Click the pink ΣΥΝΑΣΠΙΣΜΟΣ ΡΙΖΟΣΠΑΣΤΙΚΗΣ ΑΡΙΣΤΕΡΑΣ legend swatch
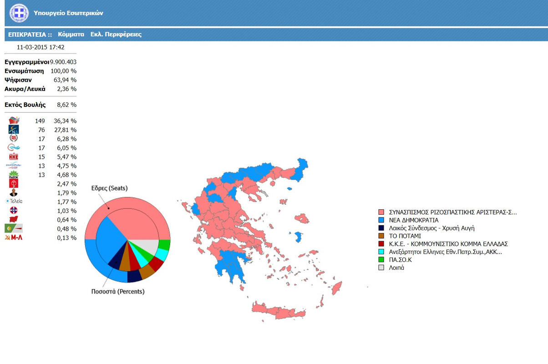Viewport: 548px width, 364px height. click(x=381, y=212)
